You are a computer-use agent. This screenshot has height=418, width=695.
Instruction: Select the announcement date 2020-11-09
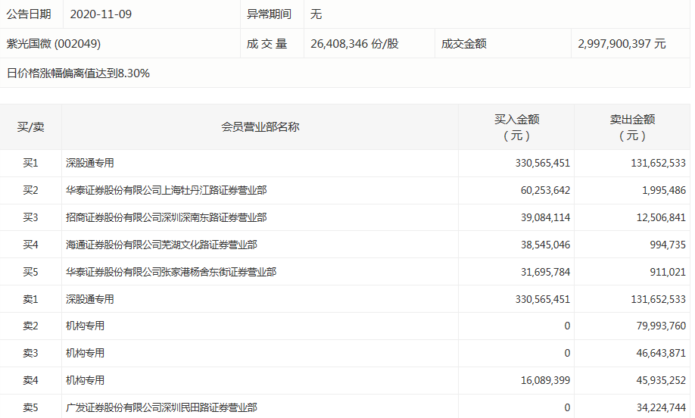pyautogui.click(x=101, y=14)
